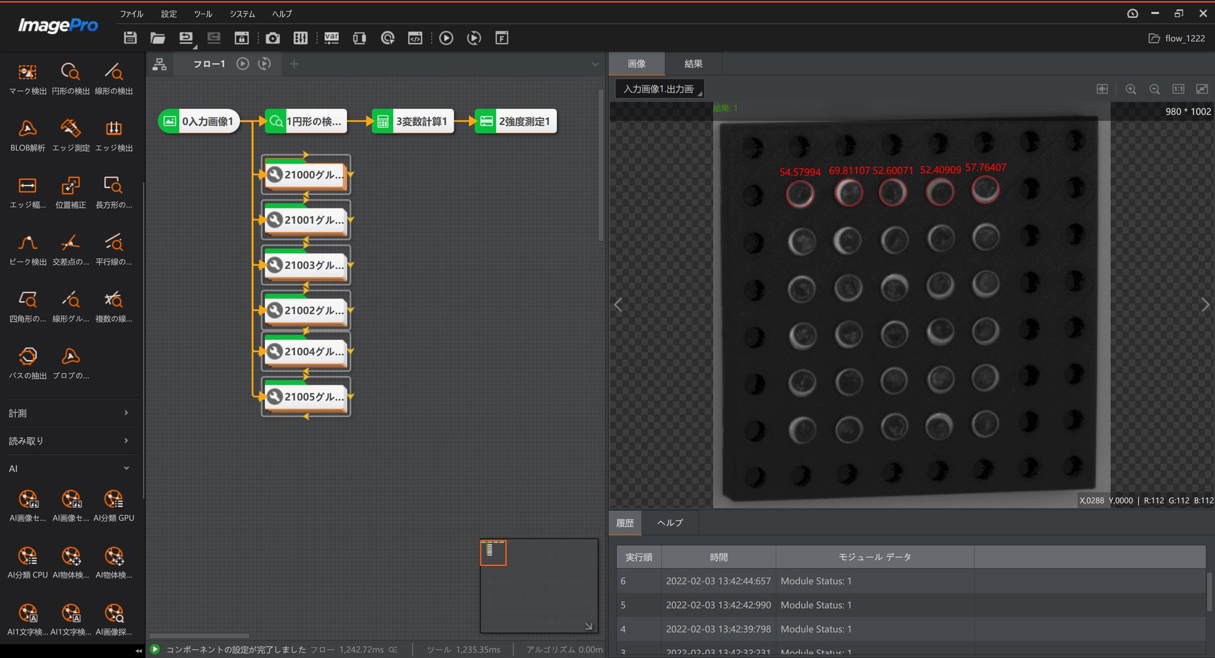Switch to the 画像 tab
1215x658 pixels.
(x=637, y=63)
